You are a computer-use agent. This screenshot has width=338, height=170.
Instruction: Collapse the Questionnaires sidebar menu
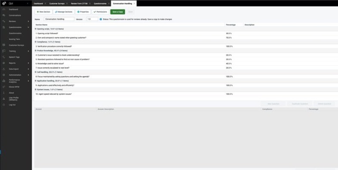pyautogui.click(x=28, y=28)
